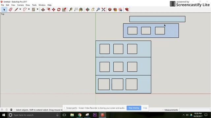This screenshot has width=211, height=118.
Task: Show hidden system tray icons
Action: click(184, 115)
